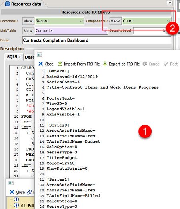
Task: Click the YAxisFieldName=Billed line
Action: 73,196
